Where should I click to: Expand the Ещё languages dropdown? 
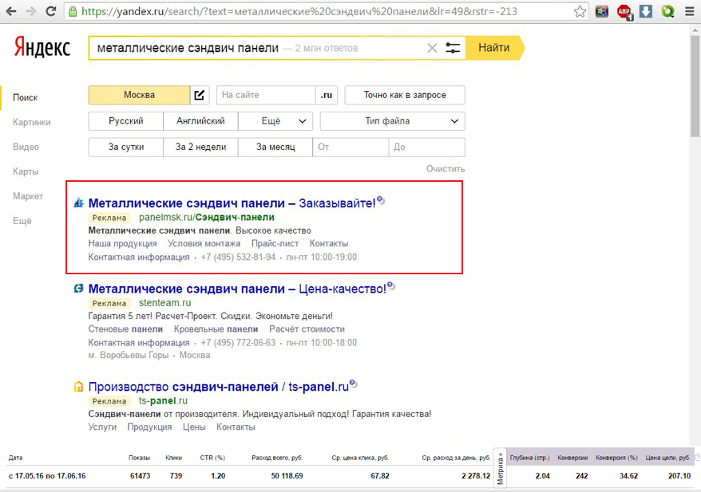click(x=275, y=121)
